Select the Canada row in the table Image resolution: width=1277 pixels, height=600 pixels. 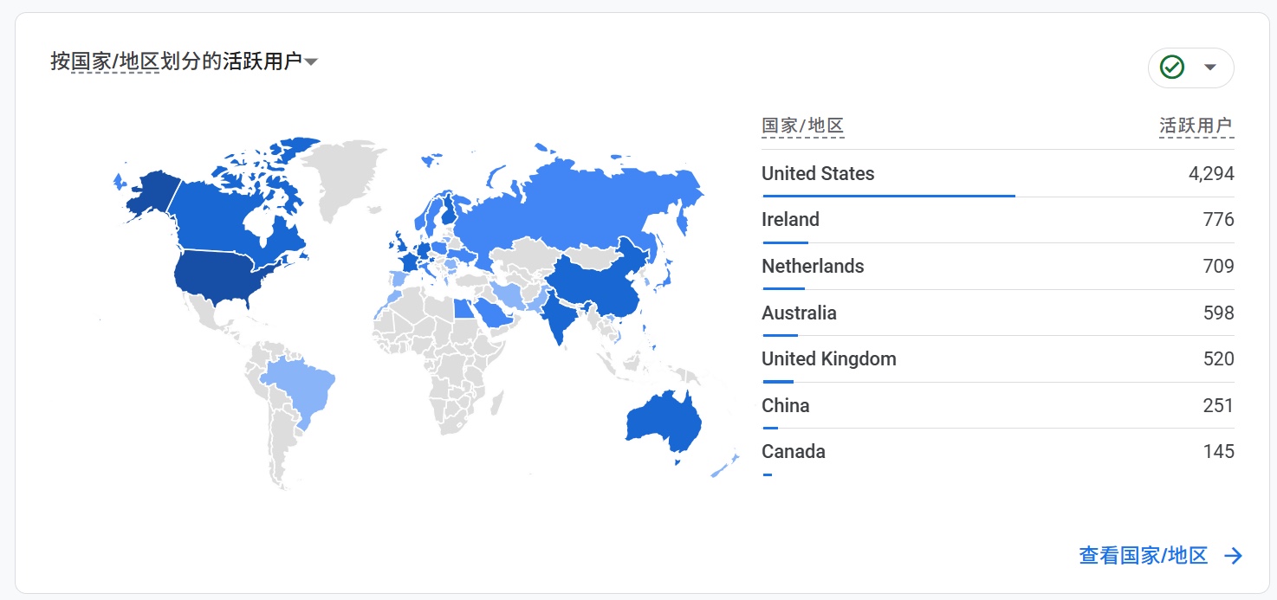pos(998,452)
